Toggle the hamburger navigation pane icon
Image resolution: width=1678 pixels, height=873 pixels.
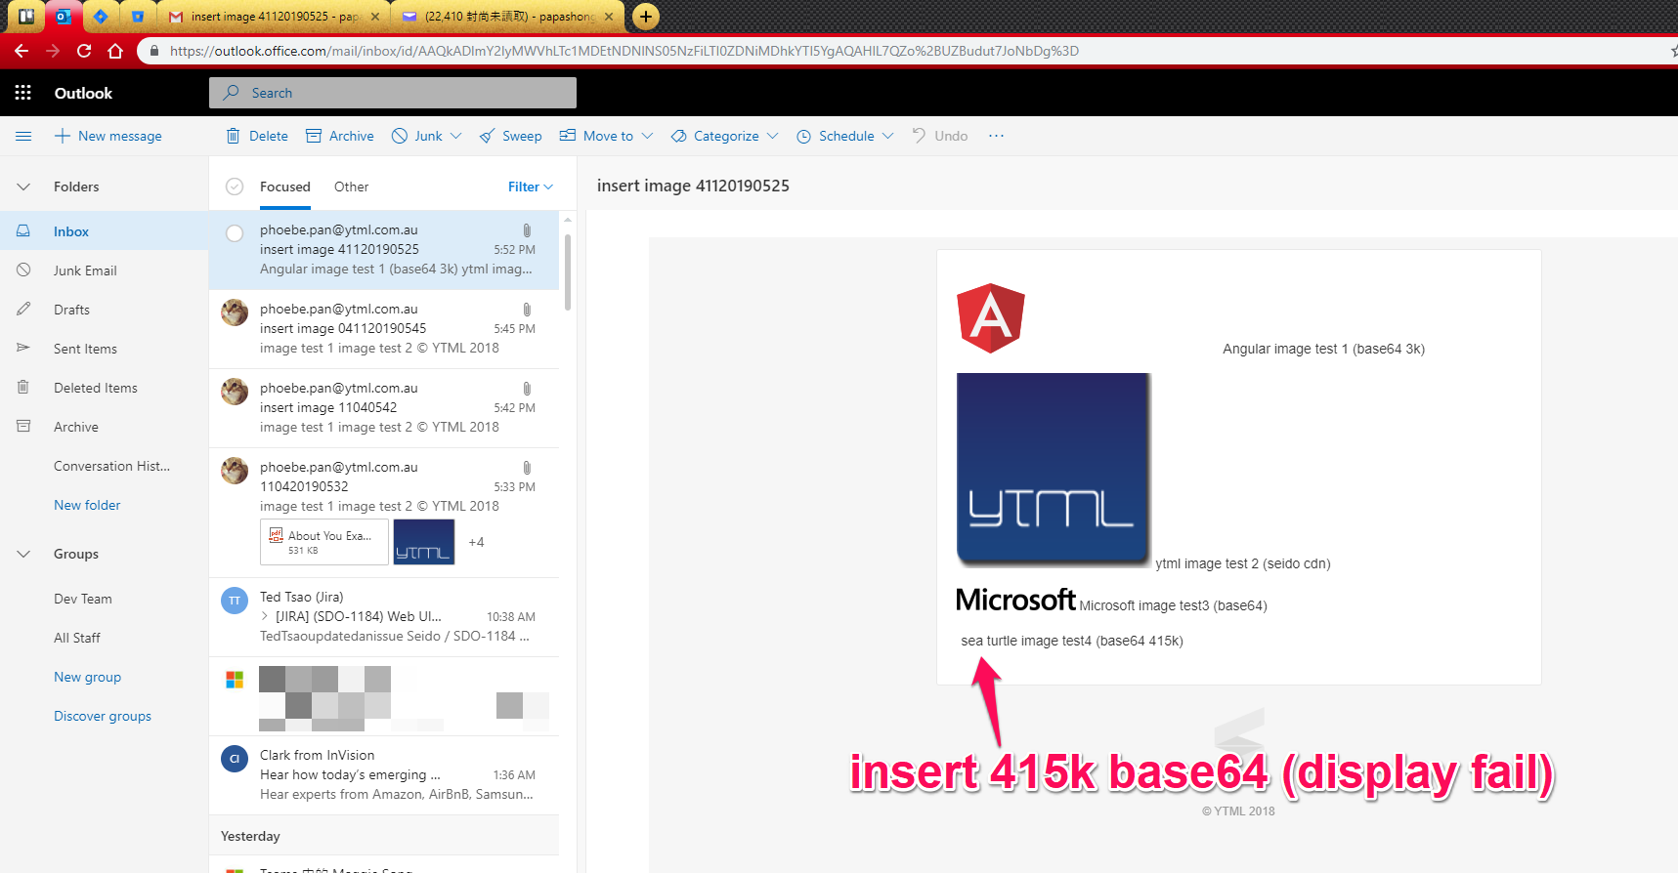[x=23, y=136]
